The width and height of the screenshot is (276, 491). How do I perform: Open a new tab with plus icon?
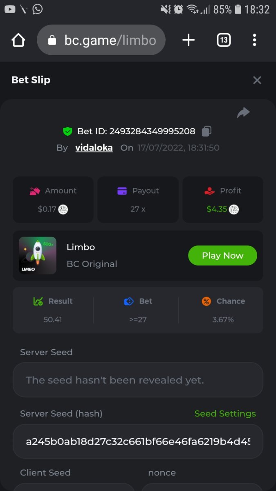click(x=188, y=40)
